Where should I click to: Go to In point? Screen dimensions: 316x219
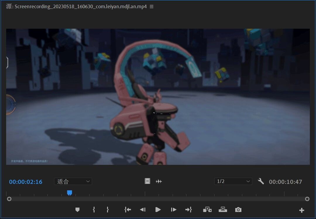tap(128, 210)
